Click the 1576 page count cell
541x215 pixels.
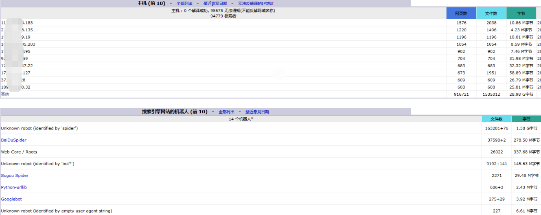461,23
